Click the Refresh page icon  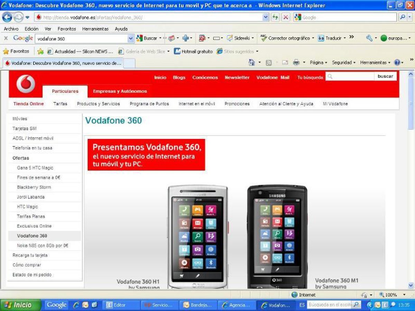coord(275,17)
